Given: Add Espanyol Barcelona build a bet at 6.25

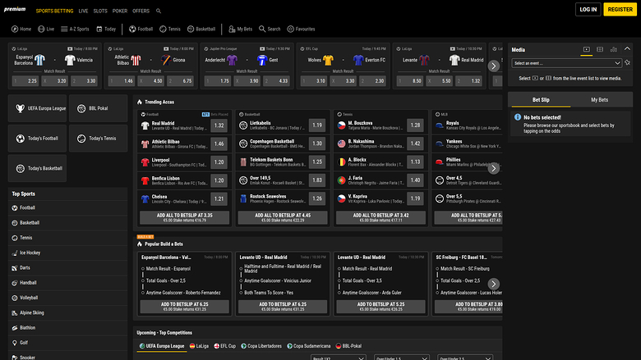Looking at the screenshot, I should (184, 307).
